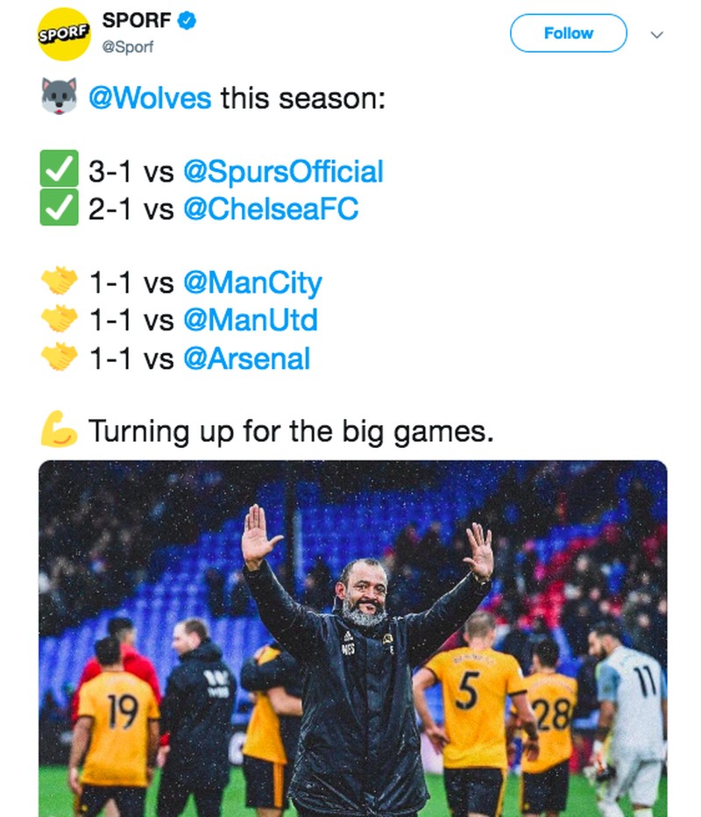The image size is (701, 817).
Task: Click the green checkmark beside 2-1 result
Action: point(60,209)
